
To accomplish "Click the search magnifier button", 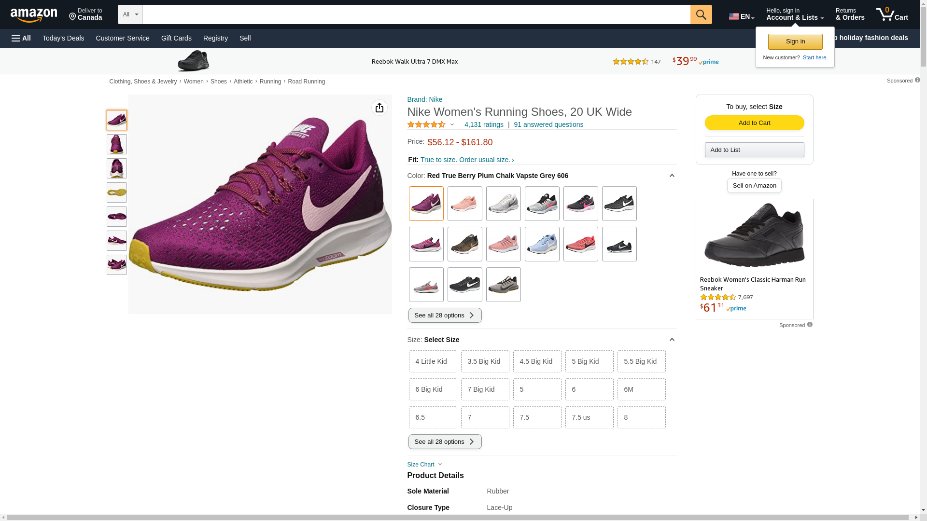I will coord(701,14).
